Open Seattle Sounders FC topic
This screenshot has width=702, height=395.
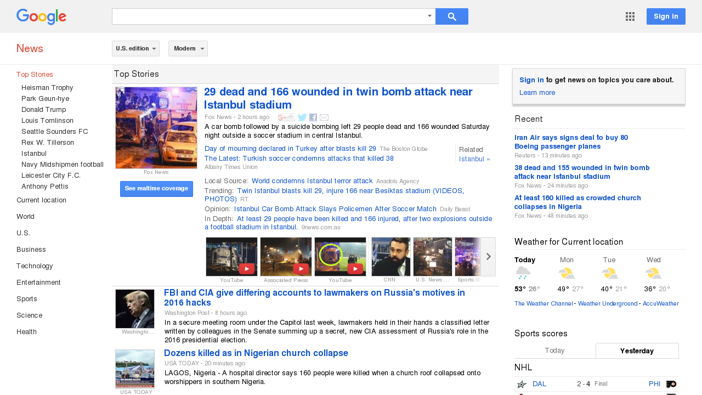[x=54, y=132]
